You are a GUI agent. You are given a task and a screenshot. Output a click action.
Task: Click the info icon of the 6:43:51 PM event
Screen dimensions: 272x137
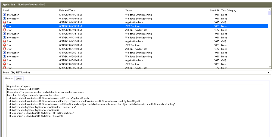pyautogui.click(x=4, y=34)
